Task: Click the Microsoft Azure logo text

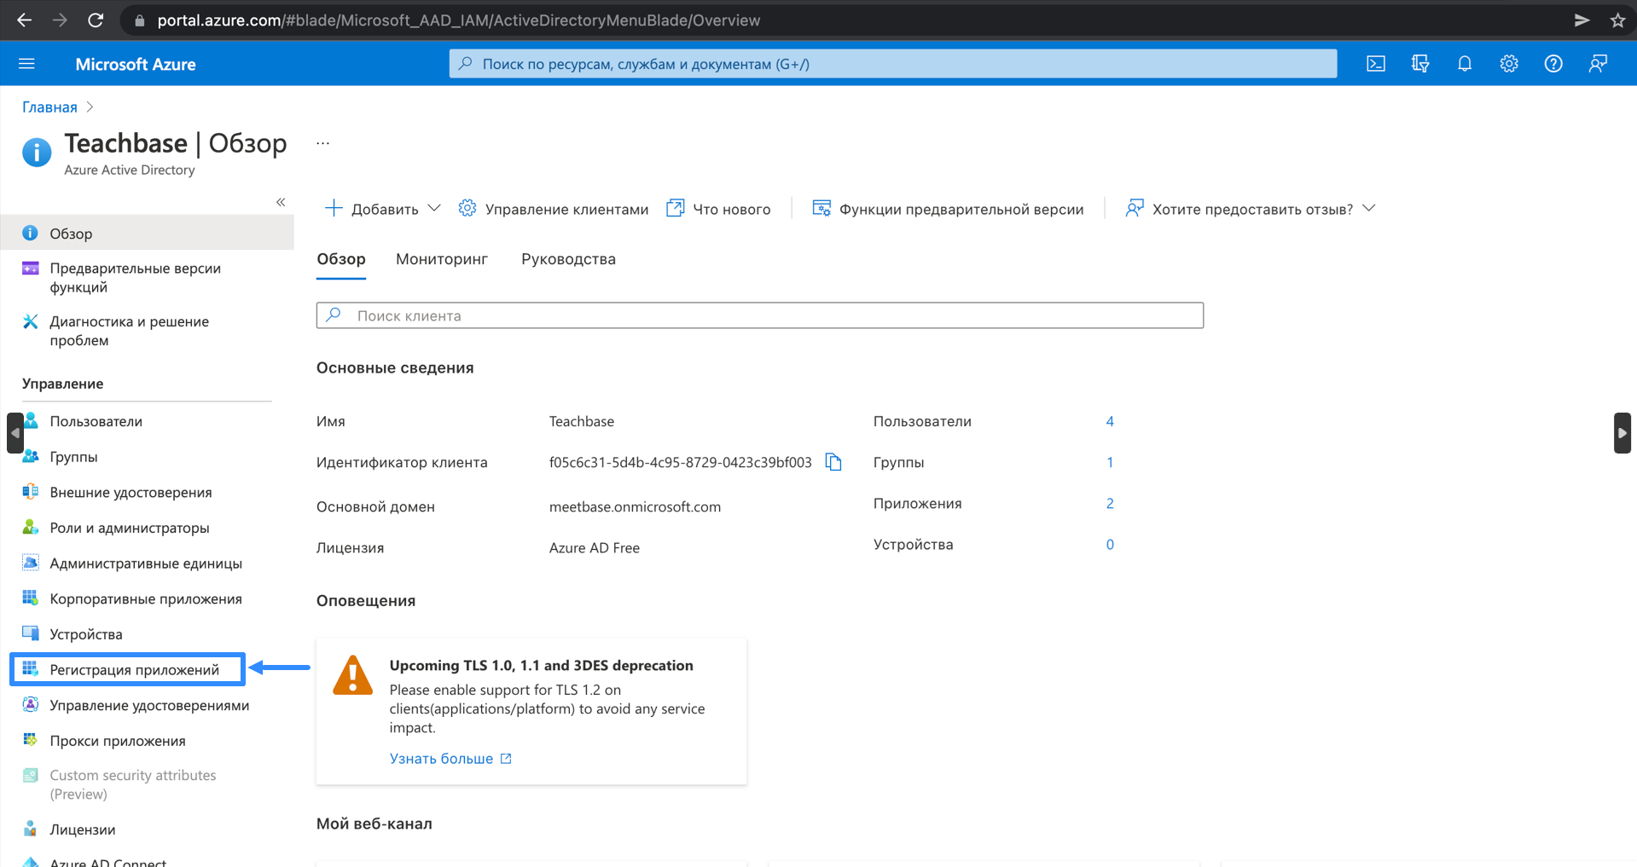Action: point(136,64)
